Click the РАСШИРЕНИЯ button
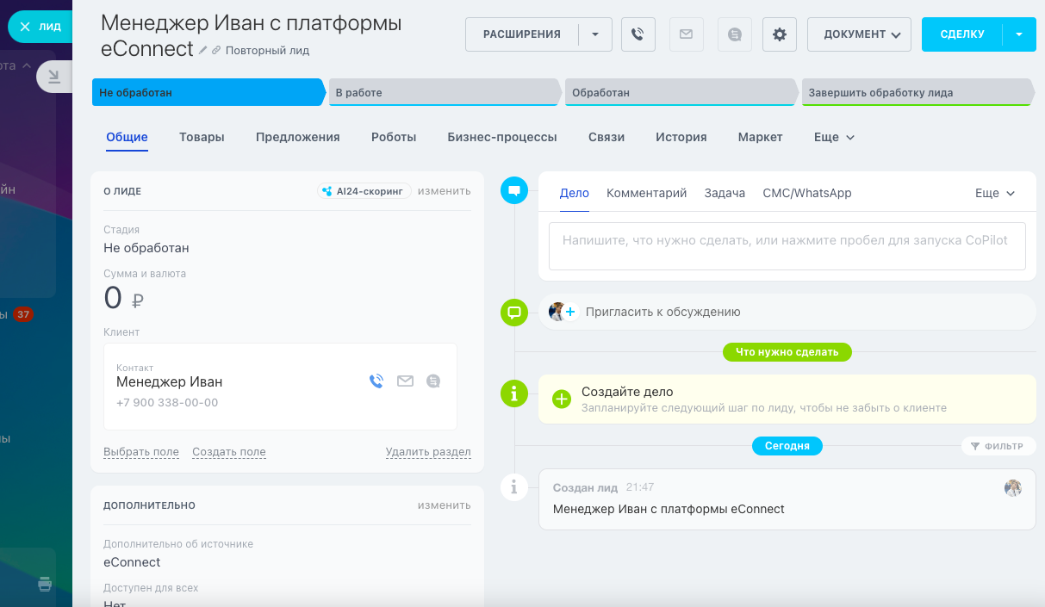Screen dimensions: 1045x607 tap(522, 34)
